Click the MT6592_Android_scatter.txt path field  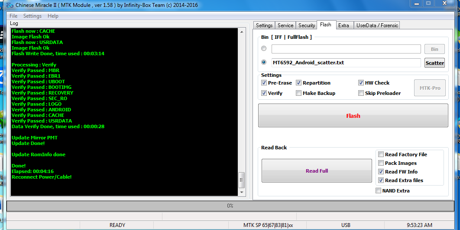click(346, 63)
